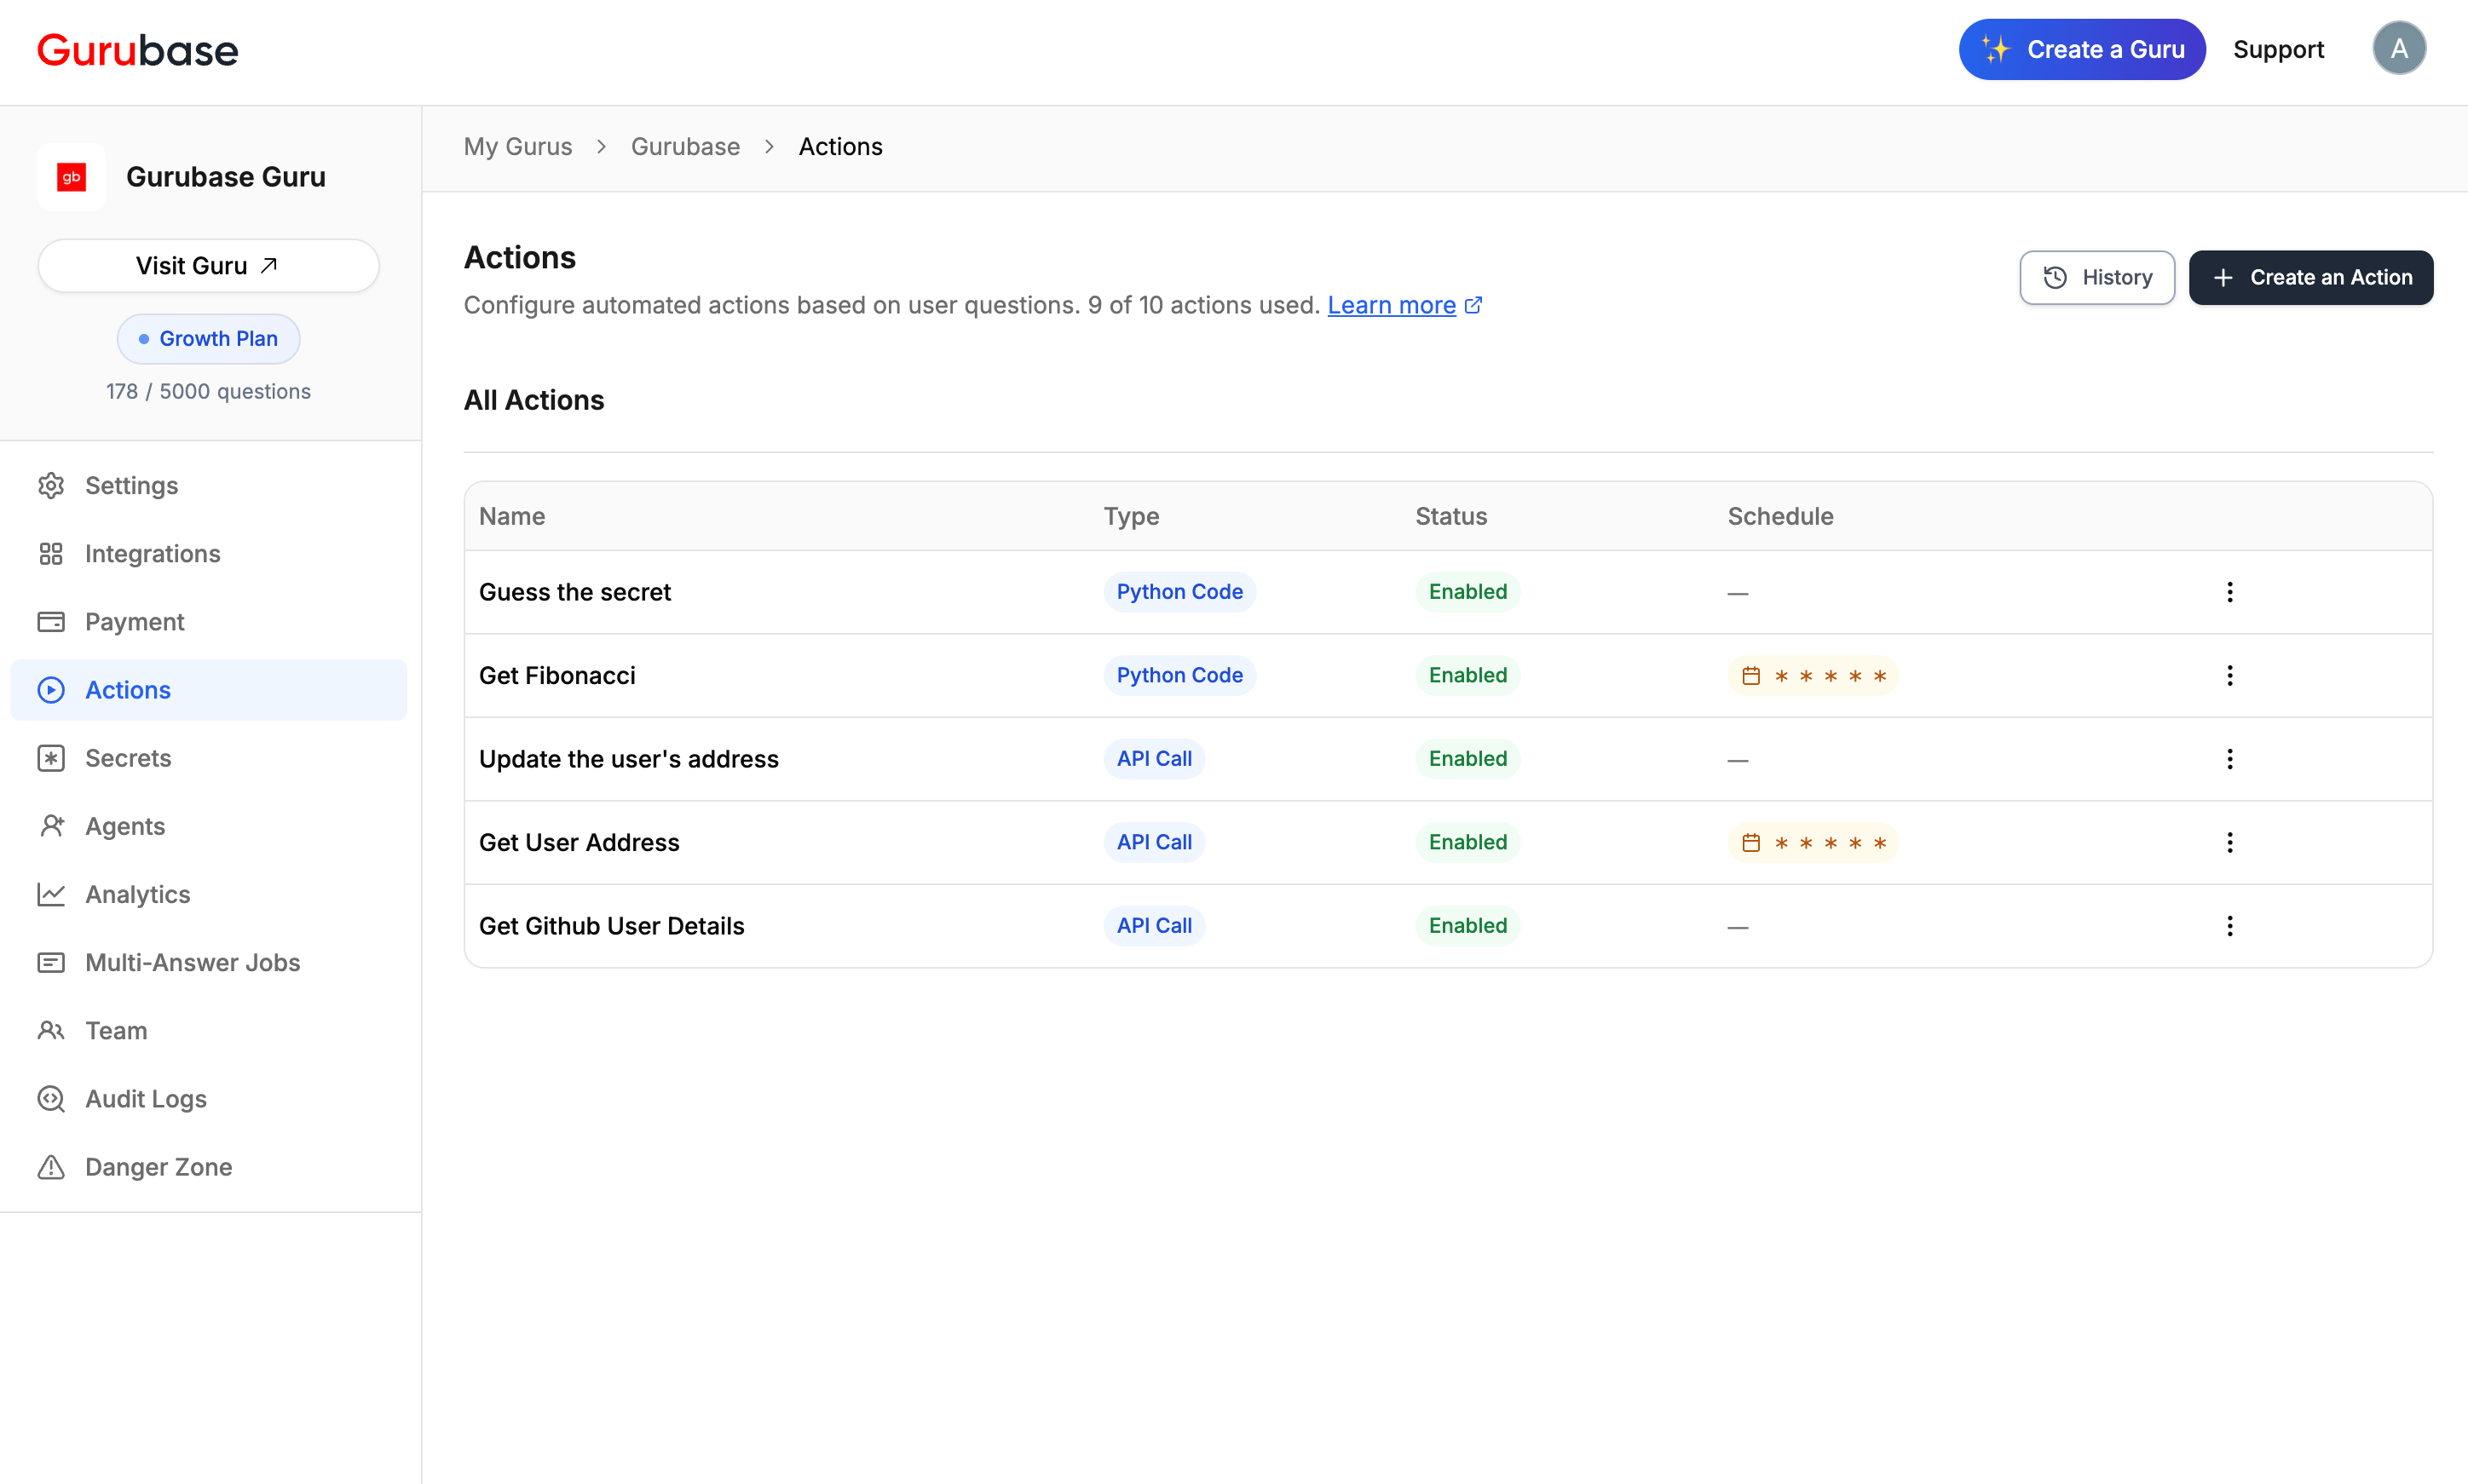Screen dimensions: 2468x1484
Task: Click the 178 / 5000 questions text
Action: tap(208, 391)
